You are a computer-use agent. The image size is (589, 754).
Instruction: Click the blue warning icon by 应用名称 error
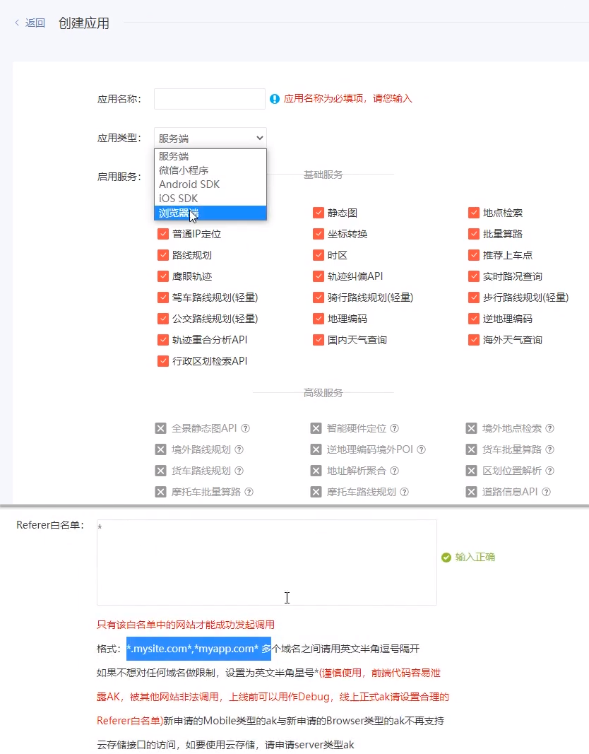(274, 99)
